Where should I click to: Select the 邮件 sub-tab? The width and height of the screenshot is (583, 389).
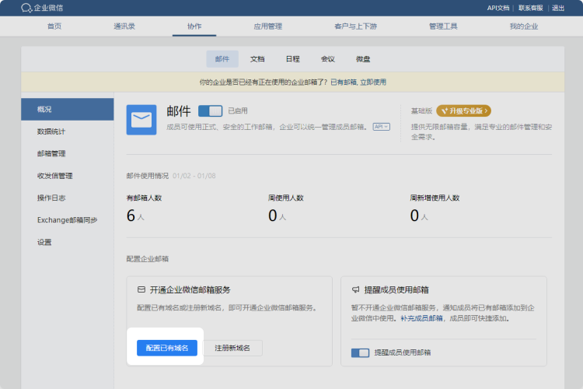point(222,59)
